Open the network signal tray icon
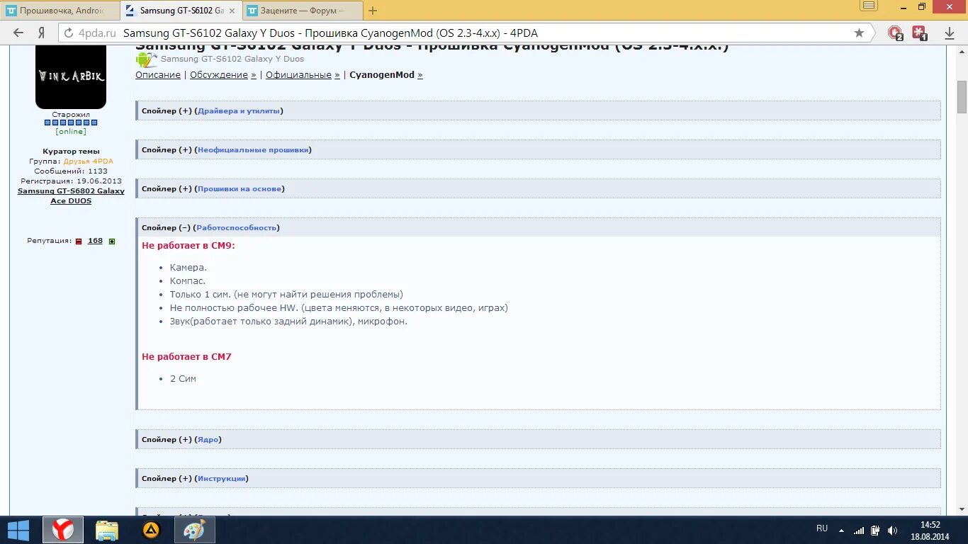This screenshot has width=968, height=544. tap(859, 530)
